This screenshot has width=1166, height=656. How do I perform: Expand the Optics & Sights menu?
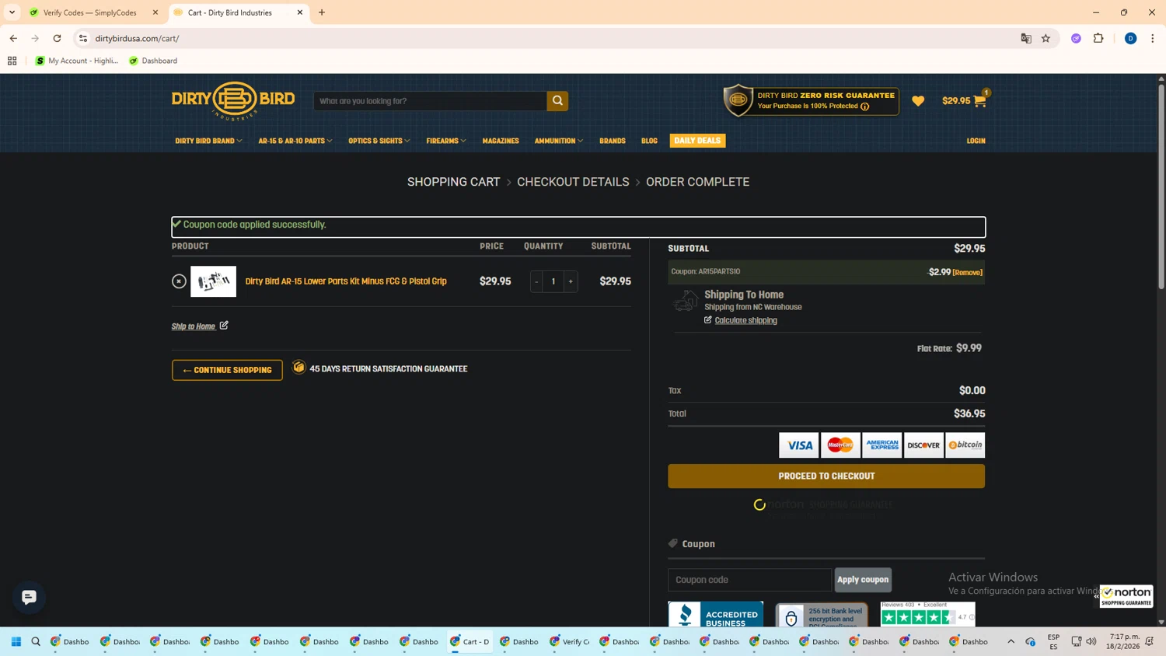[x=379, y=141]
